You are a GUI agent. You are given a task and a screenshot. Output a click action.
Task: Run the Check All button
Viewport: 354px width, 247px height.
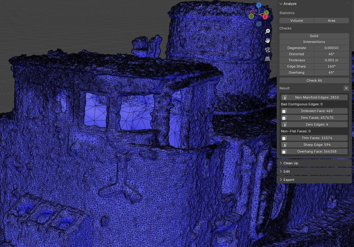tap(314, 80)
